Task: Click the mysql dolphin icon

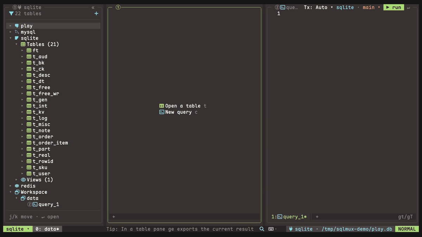Action: tap(17, 32)
